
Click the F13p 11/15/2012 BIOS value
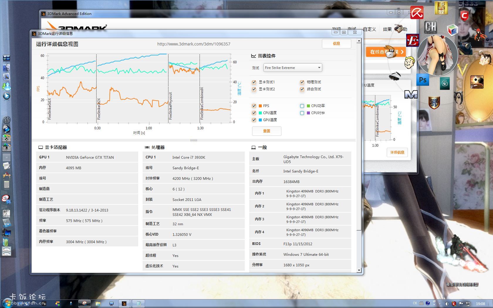tap(298, 244)
